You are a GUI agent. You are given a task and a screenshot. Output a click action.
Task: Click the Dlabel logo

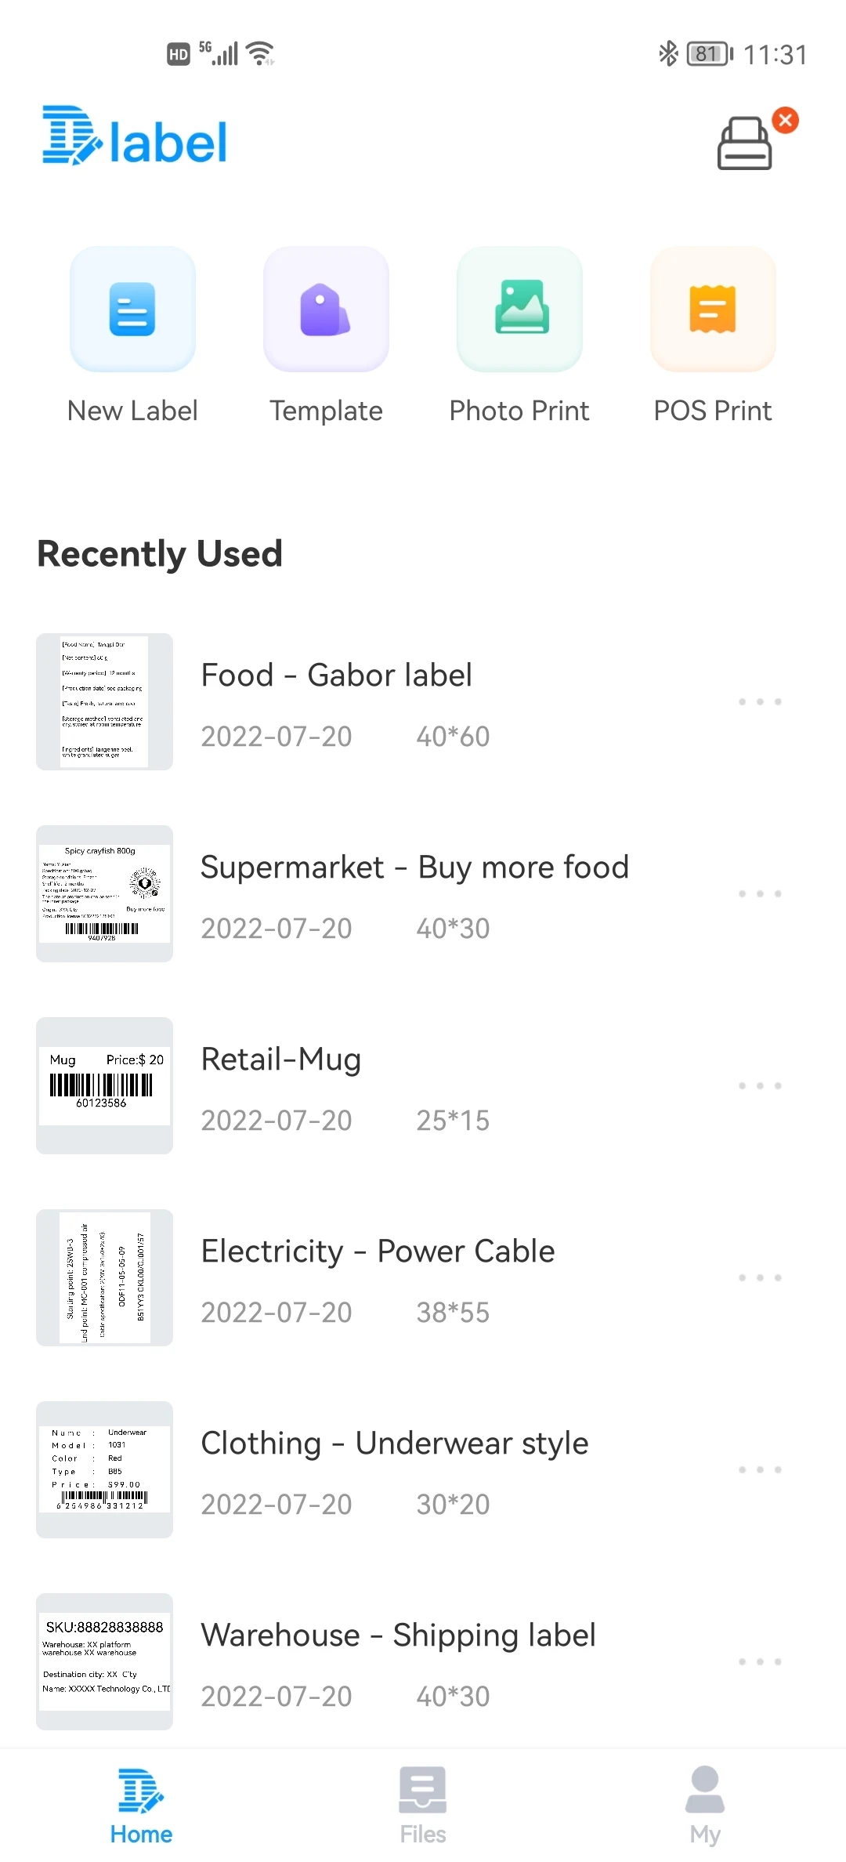[135, 137]
